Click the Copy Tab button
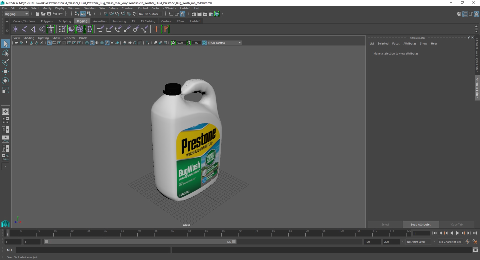This screenshot has width=480, height=260. tap(457, 224)
